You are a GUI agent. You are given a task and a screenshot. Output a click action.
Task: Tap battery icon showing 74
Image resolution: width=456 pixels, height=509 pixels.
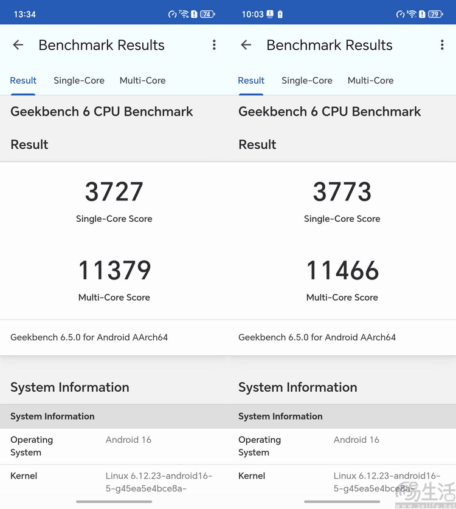click(x=207, y=14)
